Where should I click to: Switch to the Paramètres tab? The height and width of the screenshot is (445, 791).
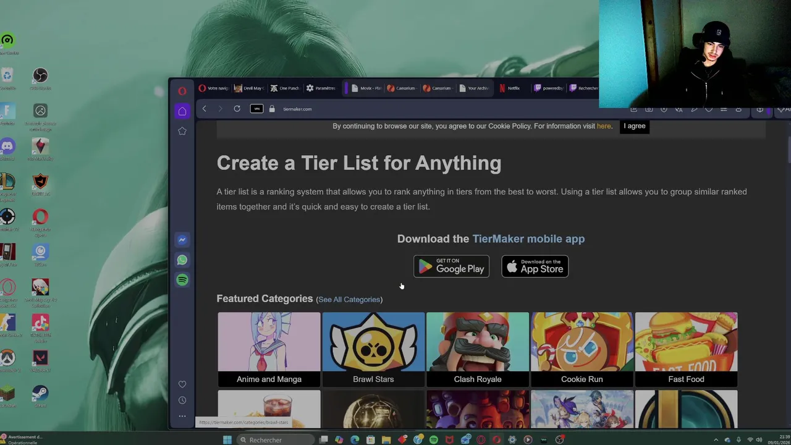[x=321, y=88]
